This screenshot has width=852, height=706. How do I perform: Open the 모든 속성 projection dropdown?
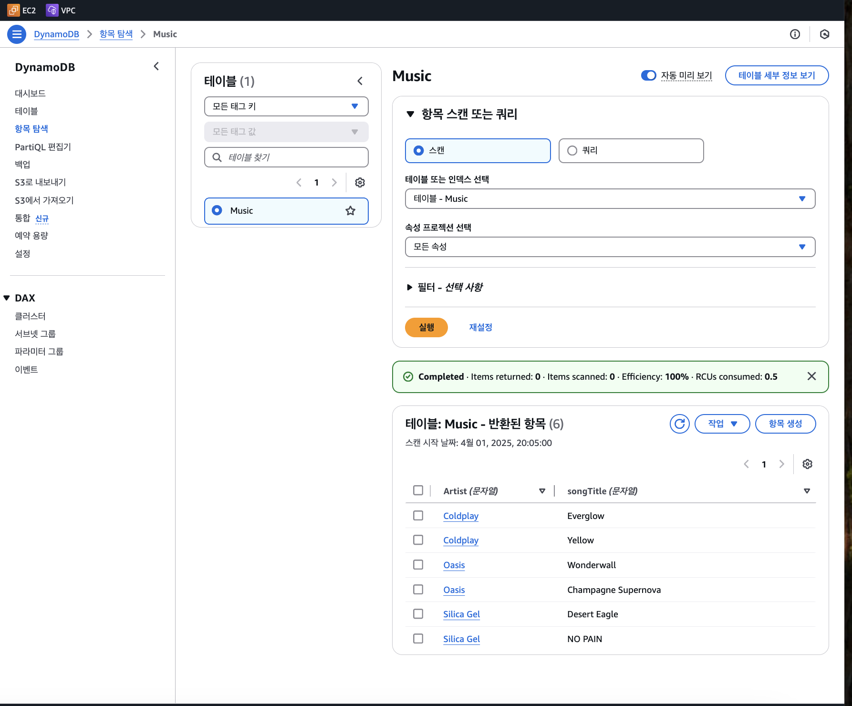610,247
